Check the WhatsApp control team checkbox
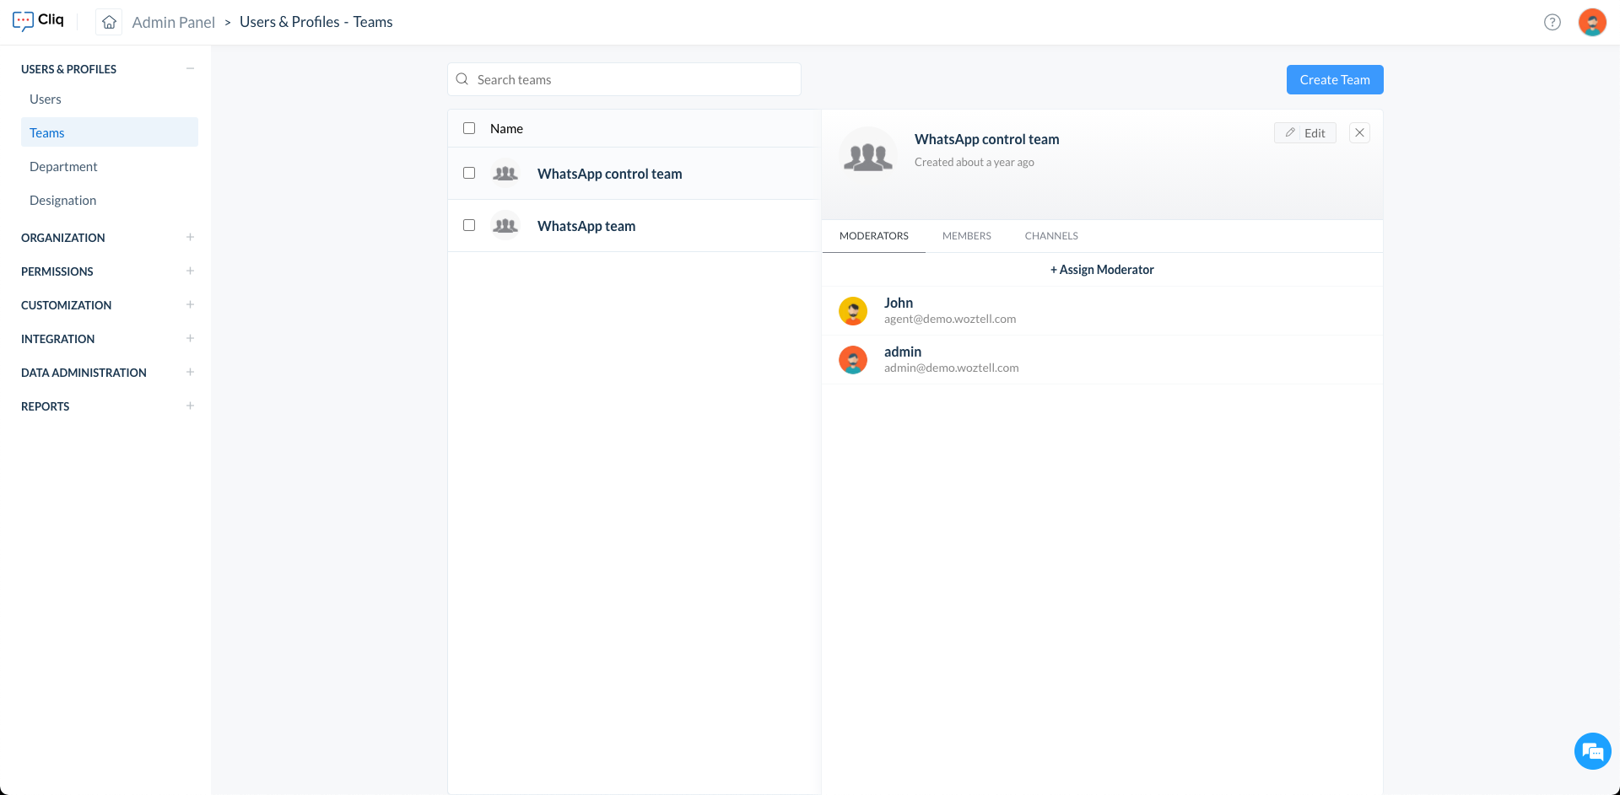Screen dimensions: 1620x795 coord(469,173)
